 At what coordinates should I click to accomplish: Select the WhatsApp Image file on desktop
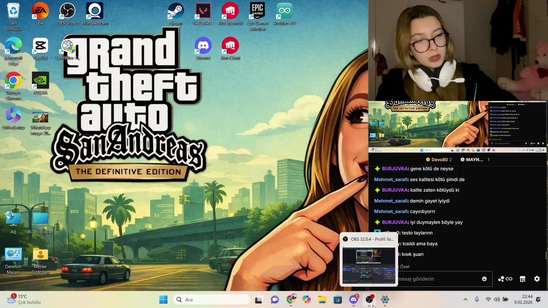(40, 124)
